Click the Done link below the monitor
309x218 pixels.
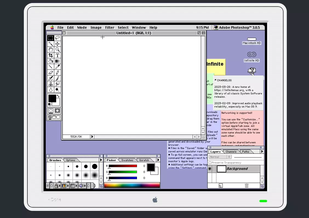click(55, 199)
